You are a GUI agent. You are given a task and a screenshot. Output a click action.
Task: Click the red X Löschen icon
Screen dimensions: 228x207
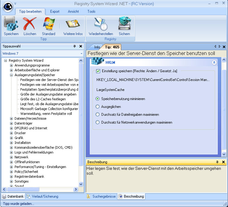click(30, 24)
